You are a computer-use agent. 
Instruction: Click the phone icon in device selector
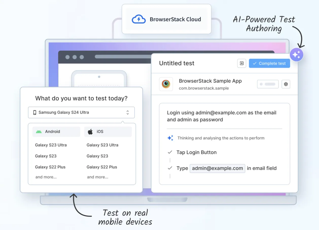coord(35,112)
